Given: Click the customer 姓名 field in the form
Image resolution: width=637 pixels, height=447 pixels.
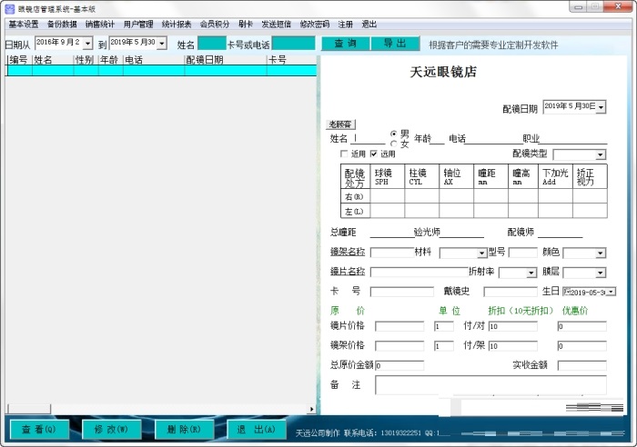Looking at the screenshot, I should 368,139.
